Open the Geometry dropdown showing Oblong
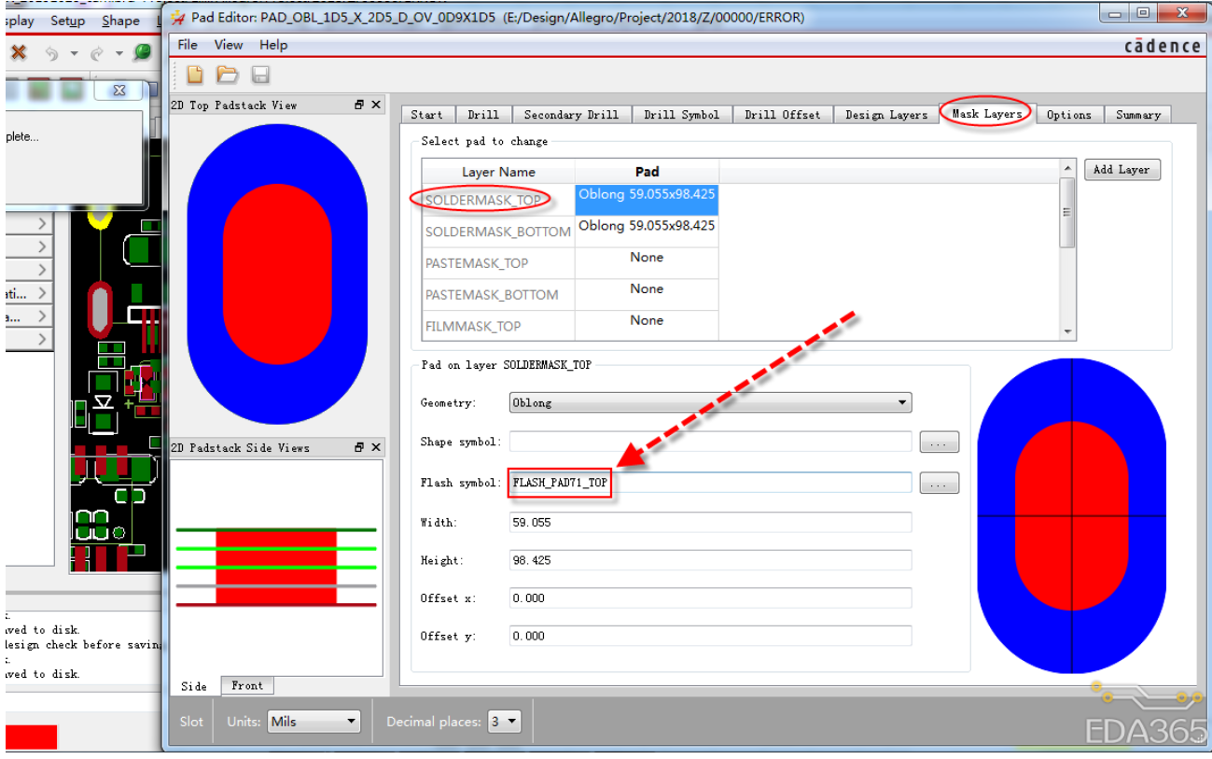The width and height of the screenshot is (1212, 759). tap(710, 403)
